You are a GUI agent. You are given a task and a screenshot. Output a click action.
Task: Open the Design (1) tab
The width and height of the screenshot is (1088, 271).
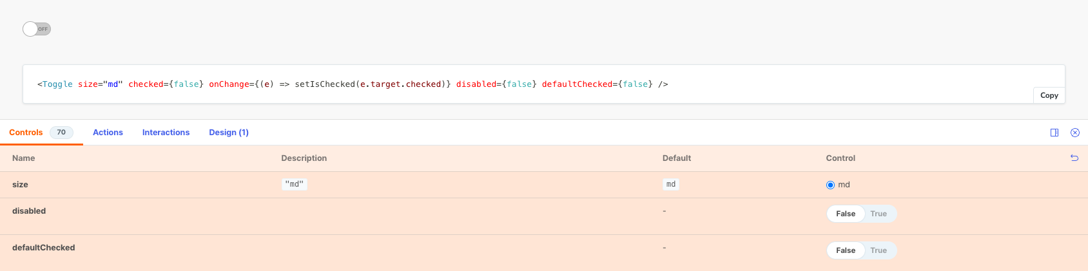(x=229, y=133)
